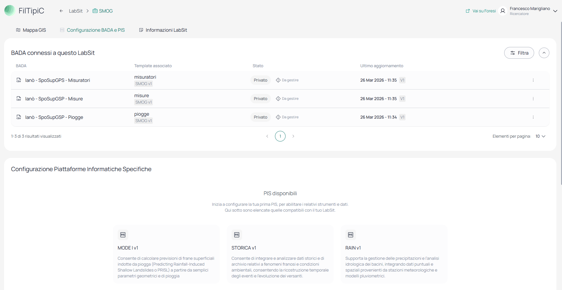The width and height of the screenshot is (562, 290).
Task: Select the STORICA v1 PIS card
Action: [x=280, y=254]
